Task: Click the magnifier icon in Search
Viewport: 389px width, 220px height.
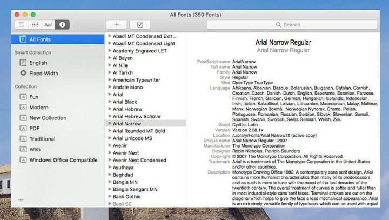Action: [278, 24]
